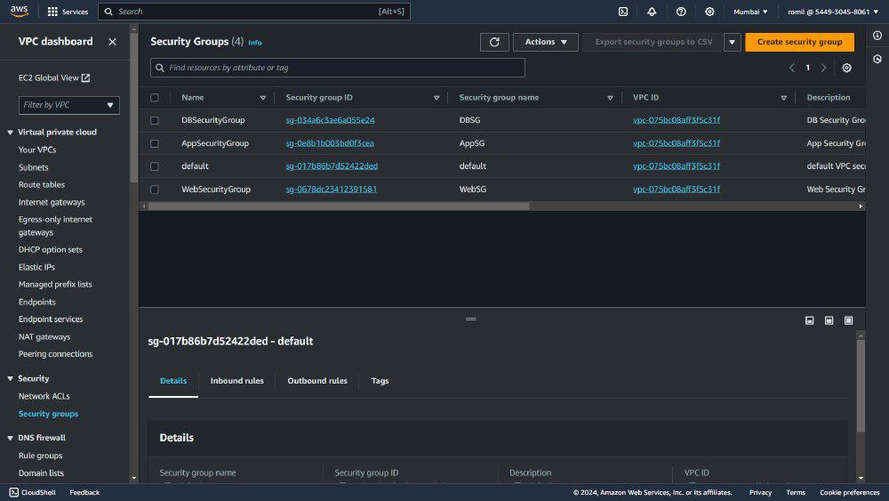Click the AWS logo home icon

pos(20,12)
